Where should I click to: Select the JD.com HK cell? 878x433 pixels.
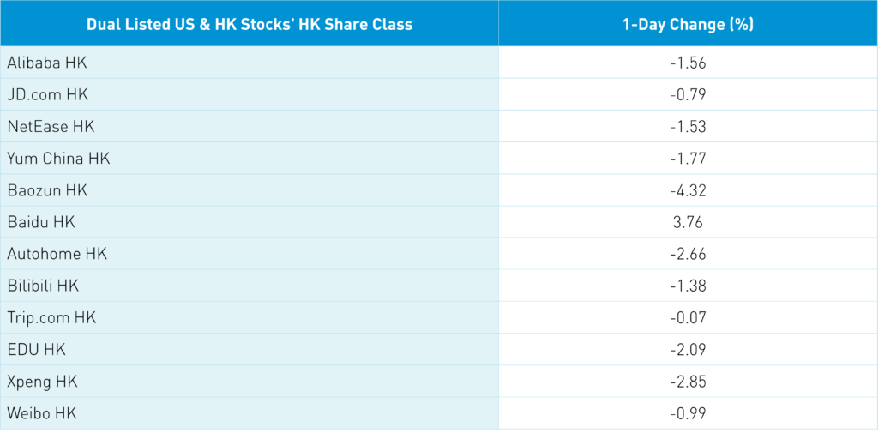click(48, 94)
